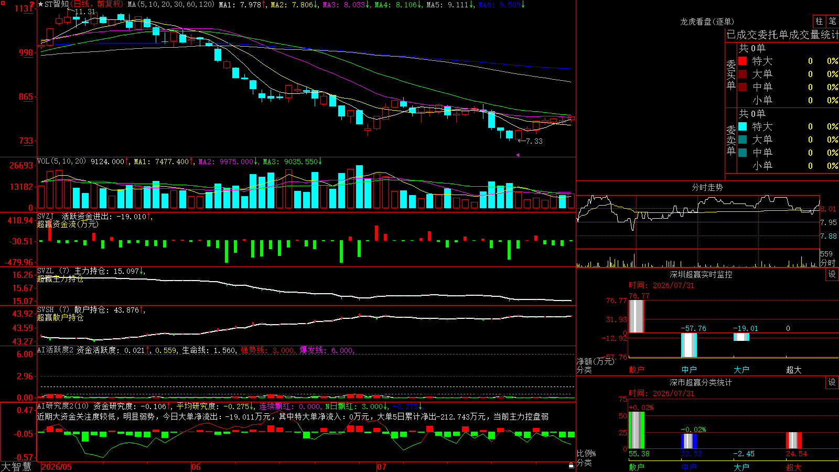Click the 小单 row under 委卖单
This screenshot has height=472, width=839.
[x=788, y=166]
